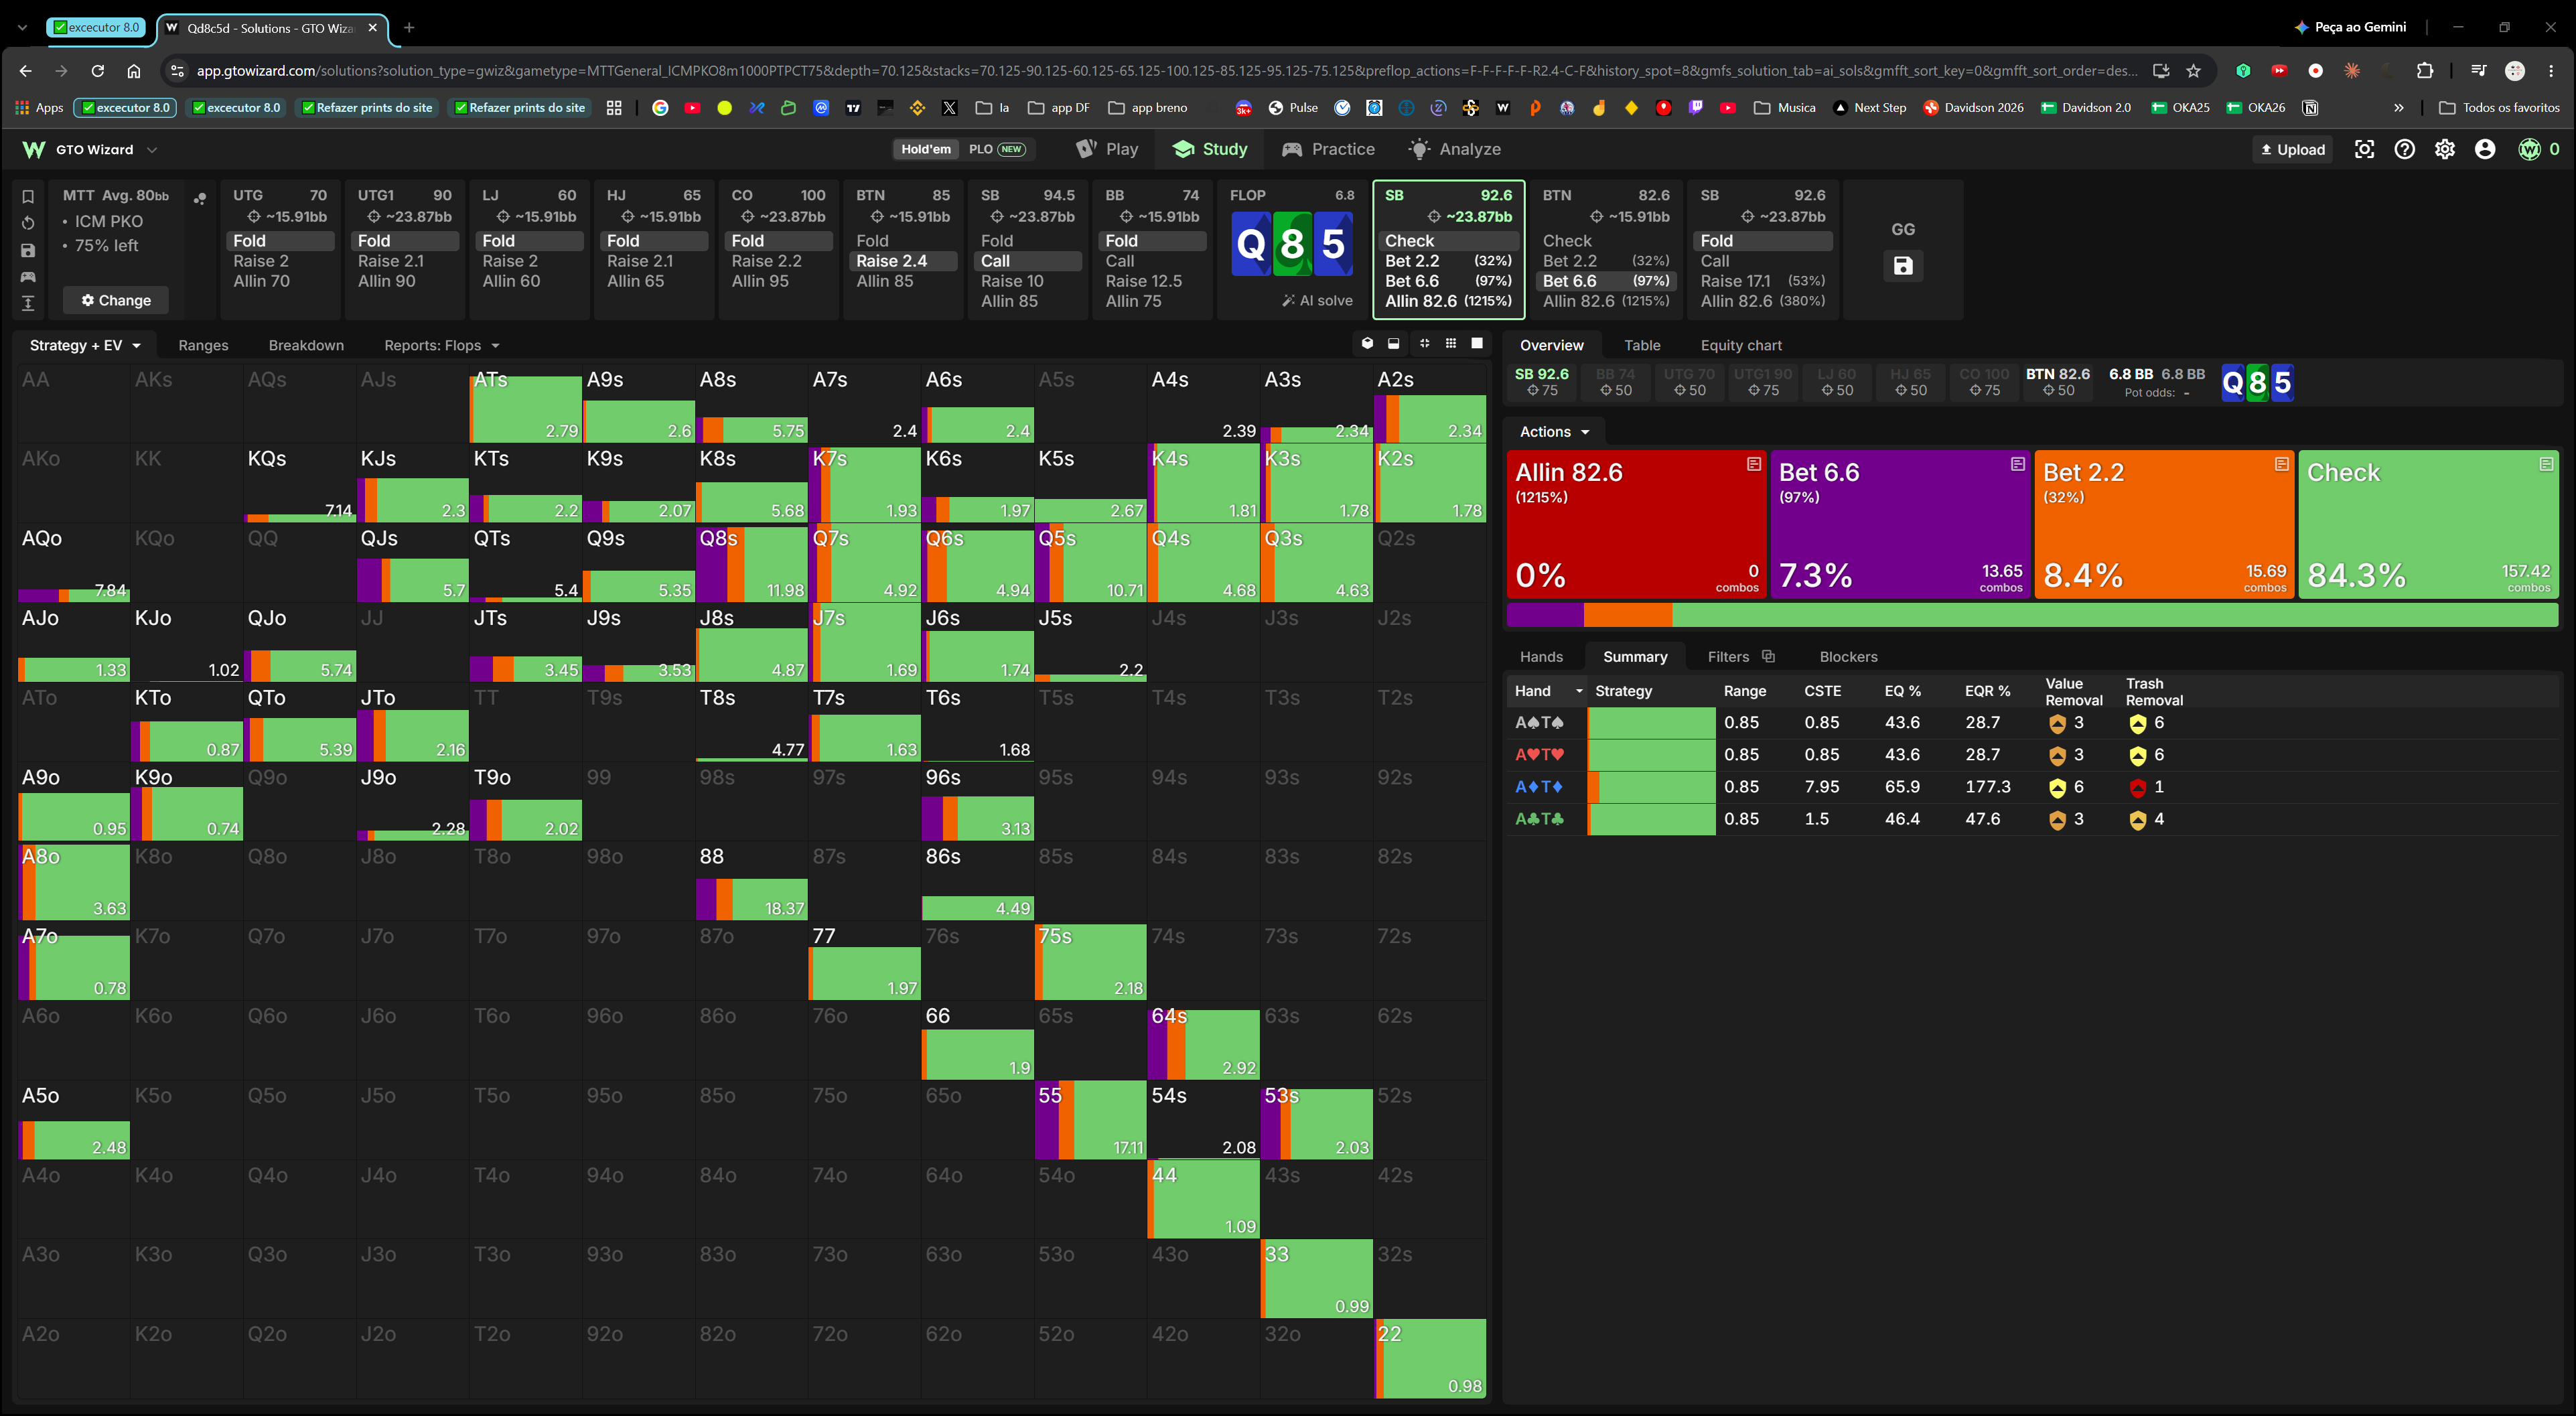This screenshot has height=1416, width=2576.
Task: Open the settings gear in header
Action: pyautogui.click(x=2445, y=149)
